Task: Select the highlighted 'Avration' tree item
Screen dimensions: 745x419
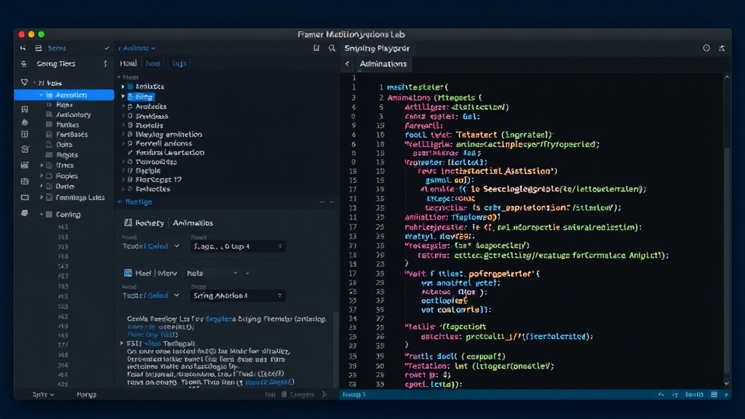Action: click(x=64, y=95)
